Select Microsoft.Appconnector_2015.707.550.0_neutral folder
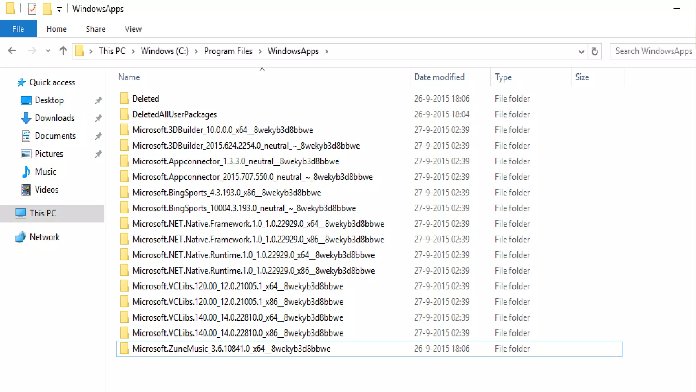The image size is (696, 392). tap(369, 177)
